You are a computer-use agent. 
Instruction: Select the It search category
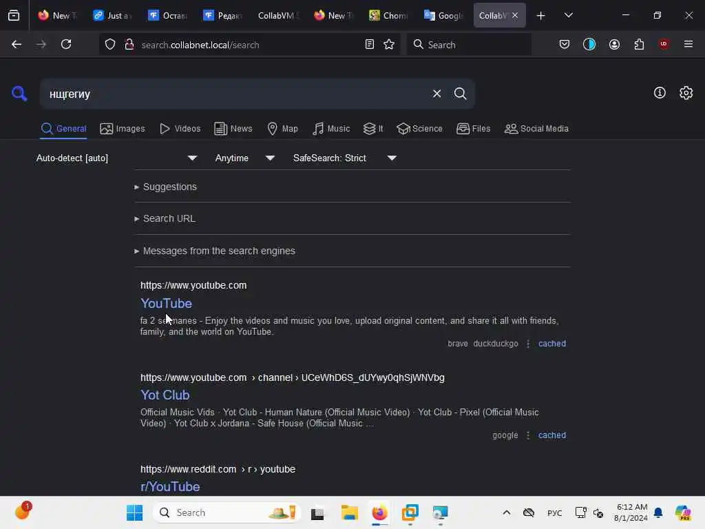coord(373,129)
